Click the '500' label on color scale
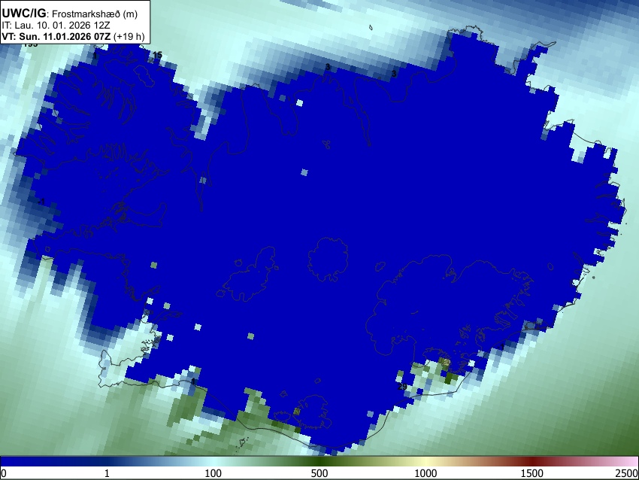The height and width of the screenshot is (480, 639). click(x=319, y=473)
